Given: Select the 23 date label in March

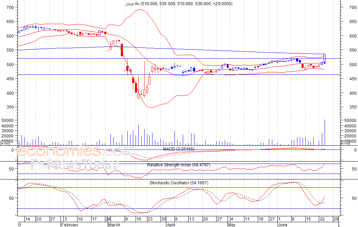Looking at the screenshot, I should coord(150,219).
